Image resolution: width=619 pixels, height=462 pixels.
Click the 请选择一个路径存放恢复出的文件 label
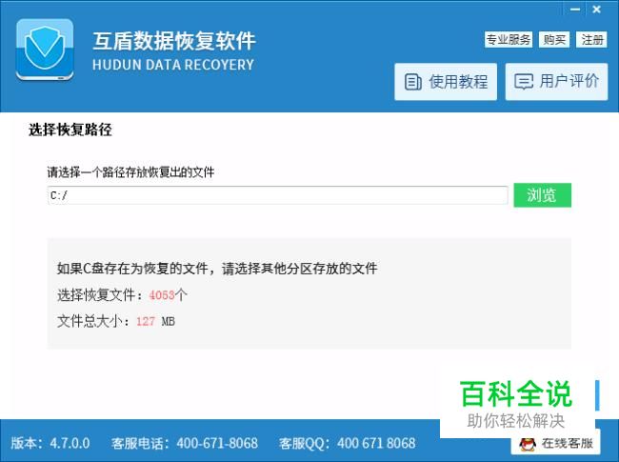pyautogui.click(x=130, y=172)
